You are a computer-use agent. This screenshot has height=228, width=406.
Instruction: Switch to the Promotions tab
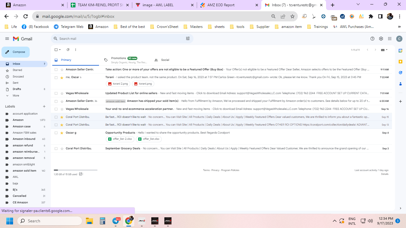pyautogui.click(x=126, y=60)
